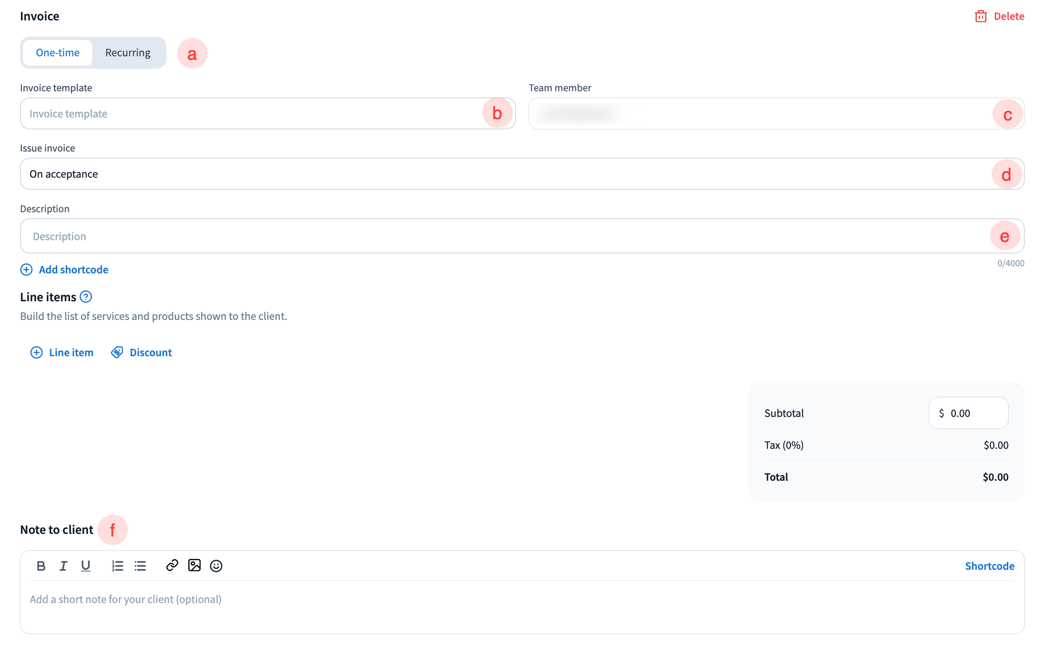Add a new Line item
1038x646 pixels.
62,352
